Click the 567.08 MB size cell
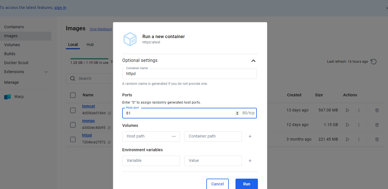Screen dimensions: 388x189 (328, 110)
